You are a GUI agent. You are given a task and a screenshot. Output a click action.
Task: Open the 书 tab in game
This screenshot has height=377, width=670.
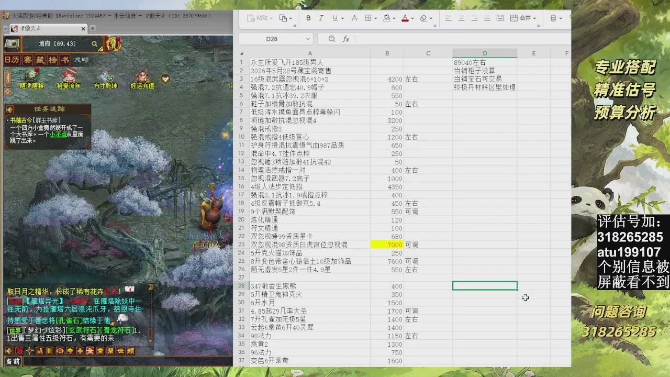pos(65,60)
